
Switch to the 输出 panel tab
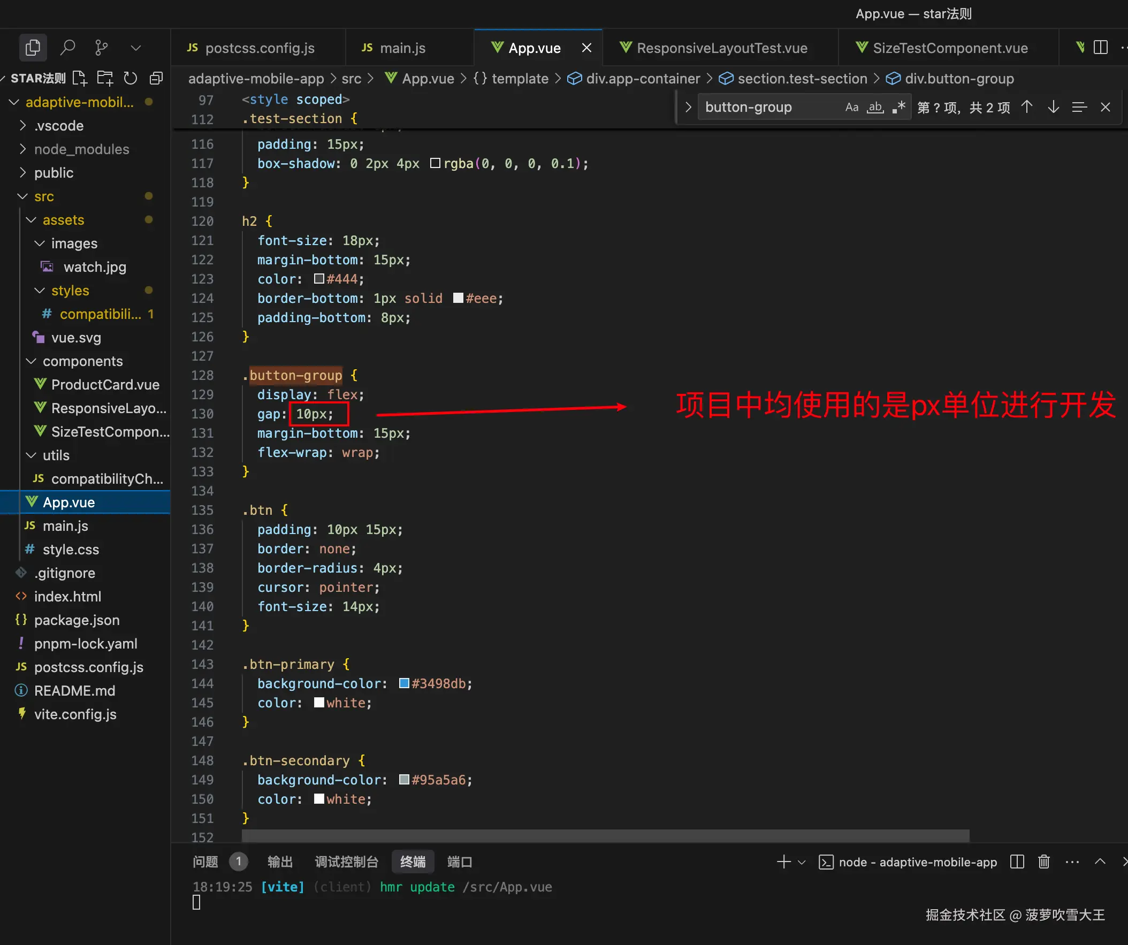280,862
